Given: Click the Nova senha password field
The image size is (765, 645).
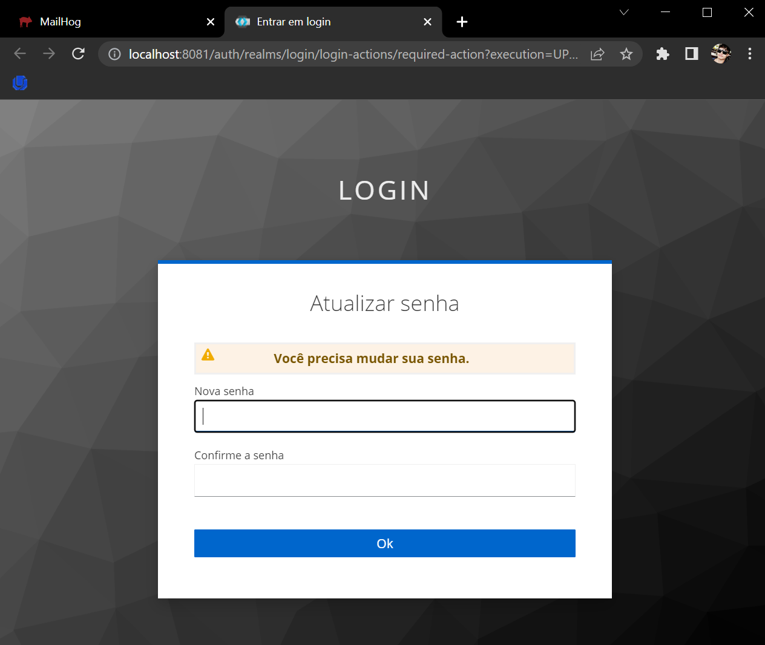Looking at the screenshot, I should 384,416.
